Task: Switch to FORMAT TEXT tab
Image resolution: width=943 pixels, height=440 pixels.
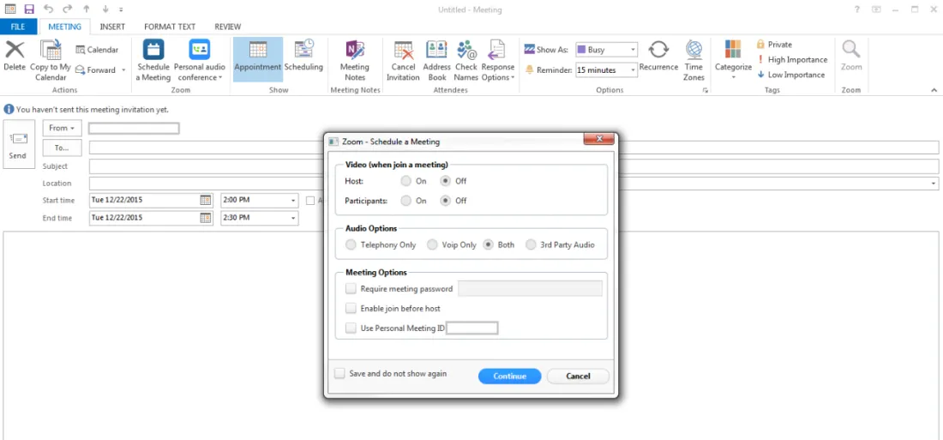Action: [170, 27]
